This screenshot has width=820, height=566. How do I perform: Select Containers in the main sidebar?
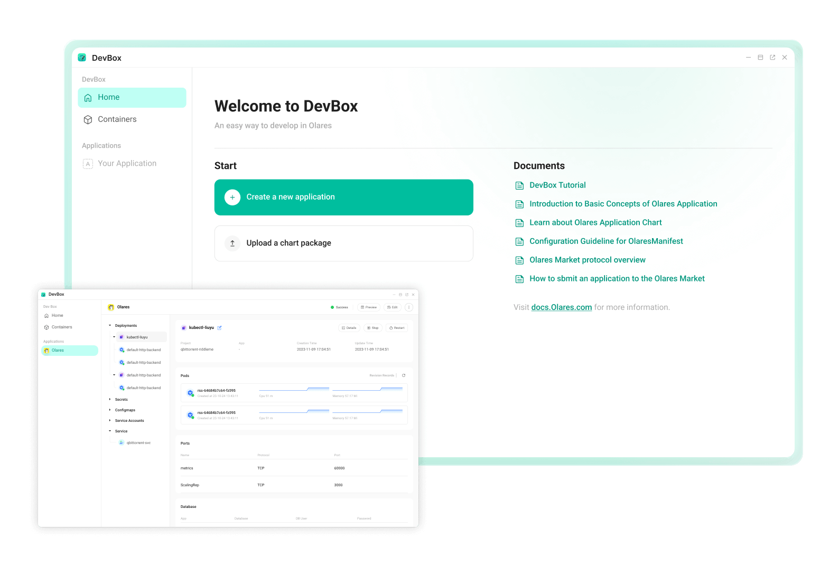(117, 119)
